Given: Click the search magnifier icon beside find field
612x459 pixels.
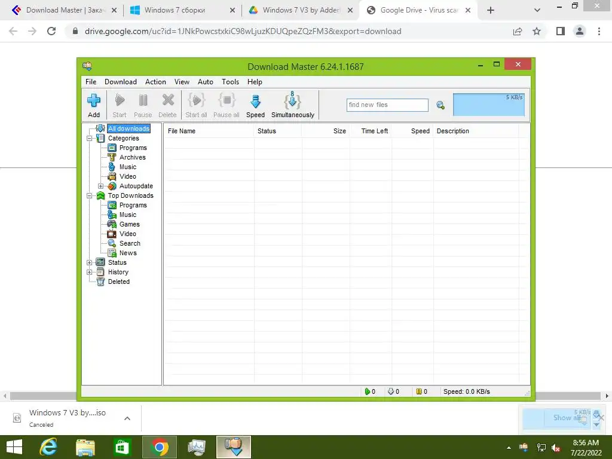Looking at the screenshot, I should pyautogui.click(x=440, y=105).
